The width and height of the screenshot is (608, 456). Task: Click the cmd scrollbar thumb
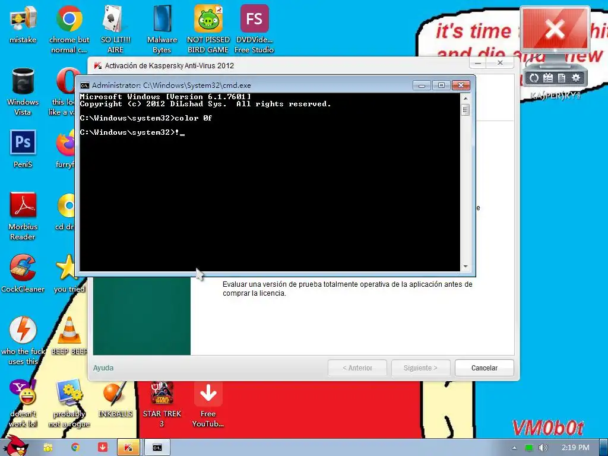(465, 110)
